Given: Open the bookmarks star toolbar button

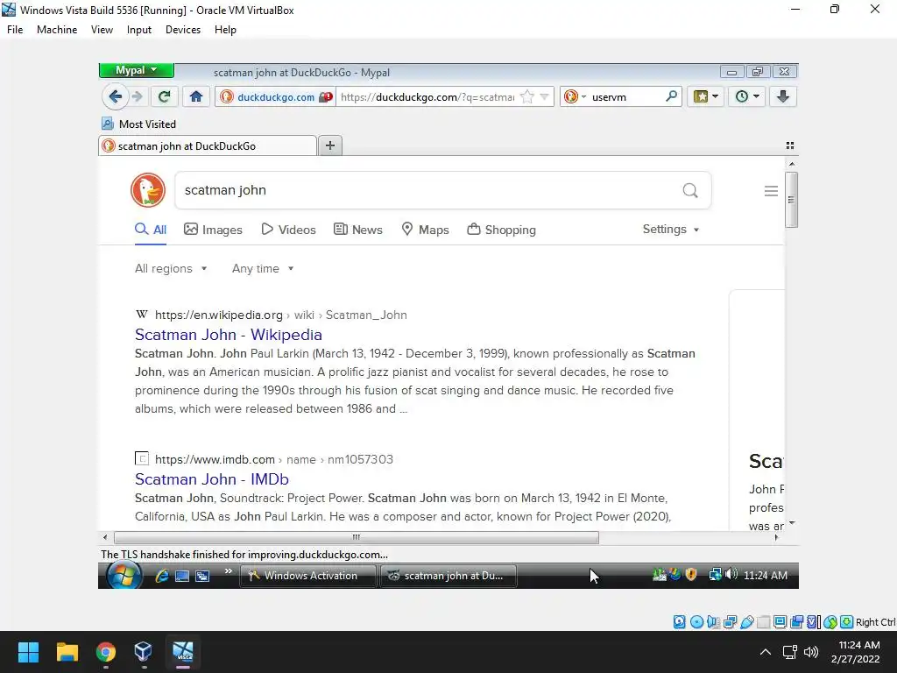Looking at the screenshot, I should pyautogui.click(x=705, y=96).
